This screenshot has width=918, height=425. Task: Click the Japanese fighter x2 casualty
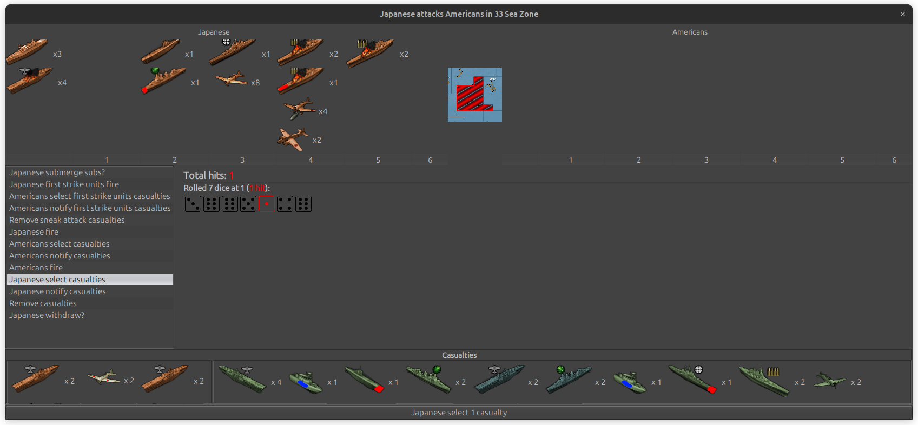coord(103,377)
